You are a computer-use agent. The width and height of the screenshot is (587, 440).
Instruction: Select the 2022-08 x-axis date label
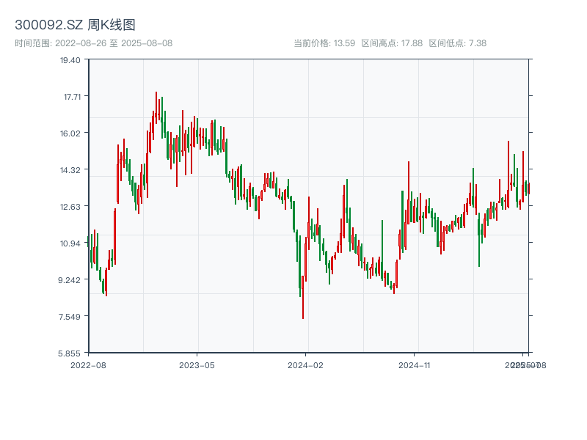tap(88, 364)
